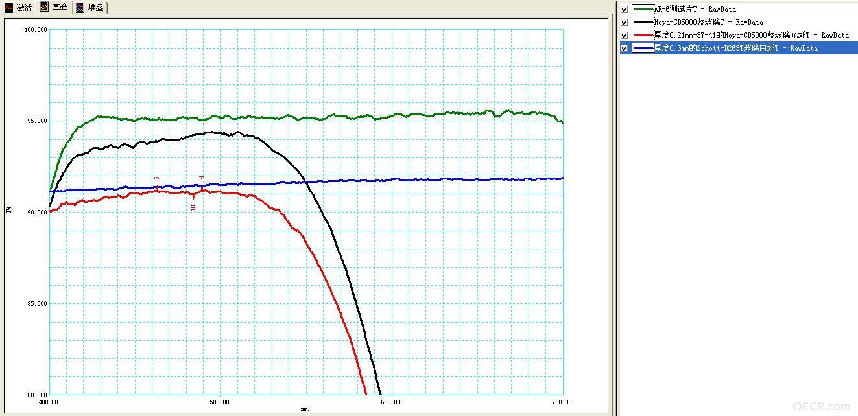
Task: Select the 厚度0.21mm-37-41 Hoya-CD5000 光坯 entry
Action: click(752, 35)
